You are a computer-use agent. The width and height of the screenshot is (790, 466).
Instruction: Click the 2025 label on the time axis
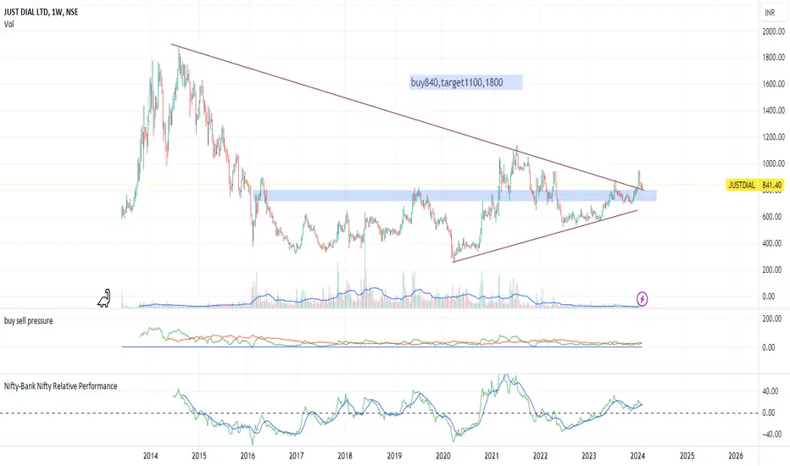click(687, 456)
